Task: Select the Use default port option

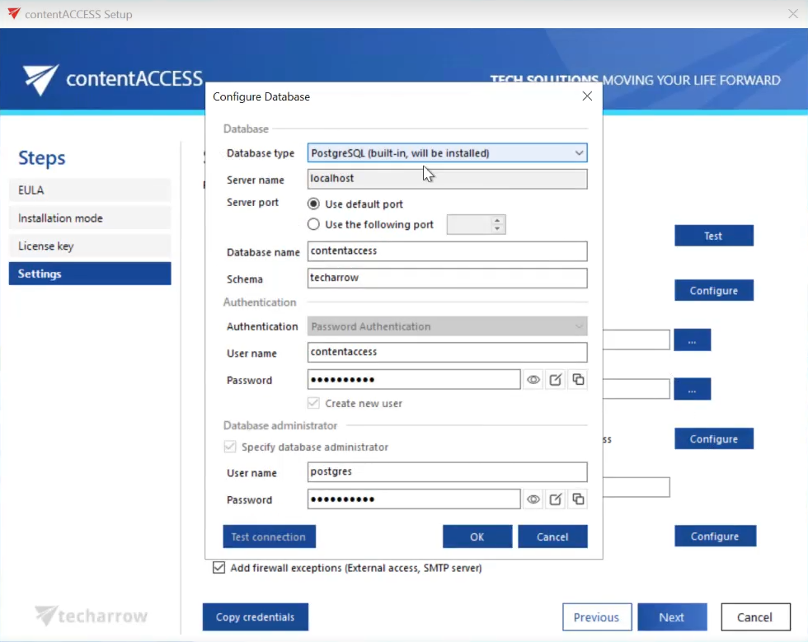Action: [314, 204]
